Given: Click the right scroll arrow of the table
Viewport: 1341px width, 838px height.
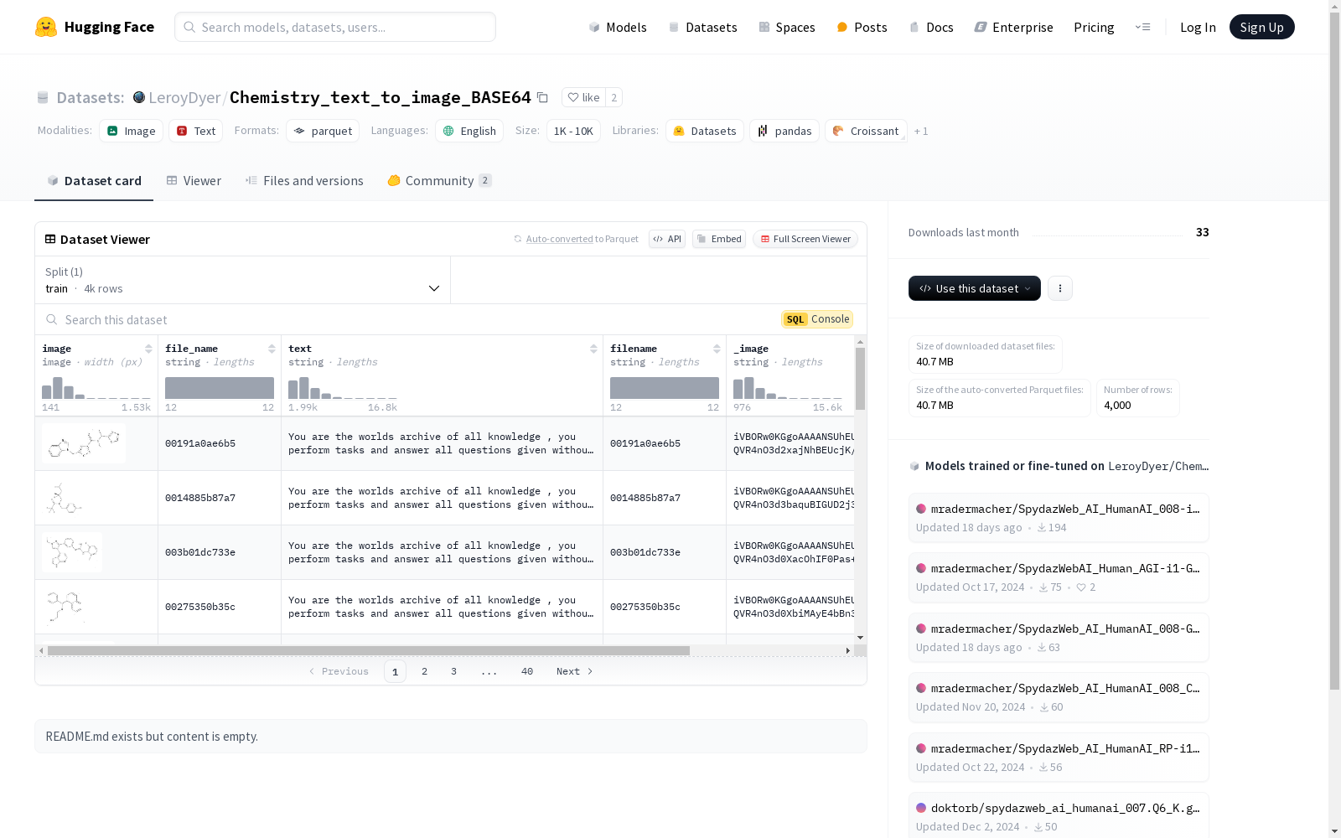Looking at the screenshot, I should 847,650.
